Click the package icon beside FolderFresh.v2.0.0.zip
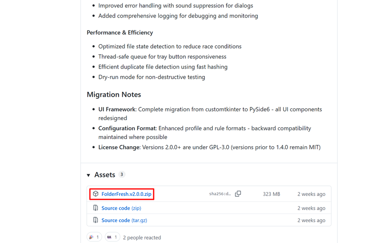The image size is (365, 243). click(x=96, y=194)
